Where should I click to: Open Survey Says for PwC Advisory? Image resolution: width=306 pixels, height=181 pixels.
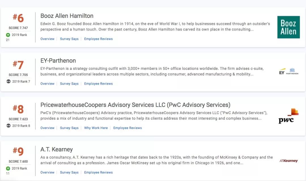pos(69,128)
